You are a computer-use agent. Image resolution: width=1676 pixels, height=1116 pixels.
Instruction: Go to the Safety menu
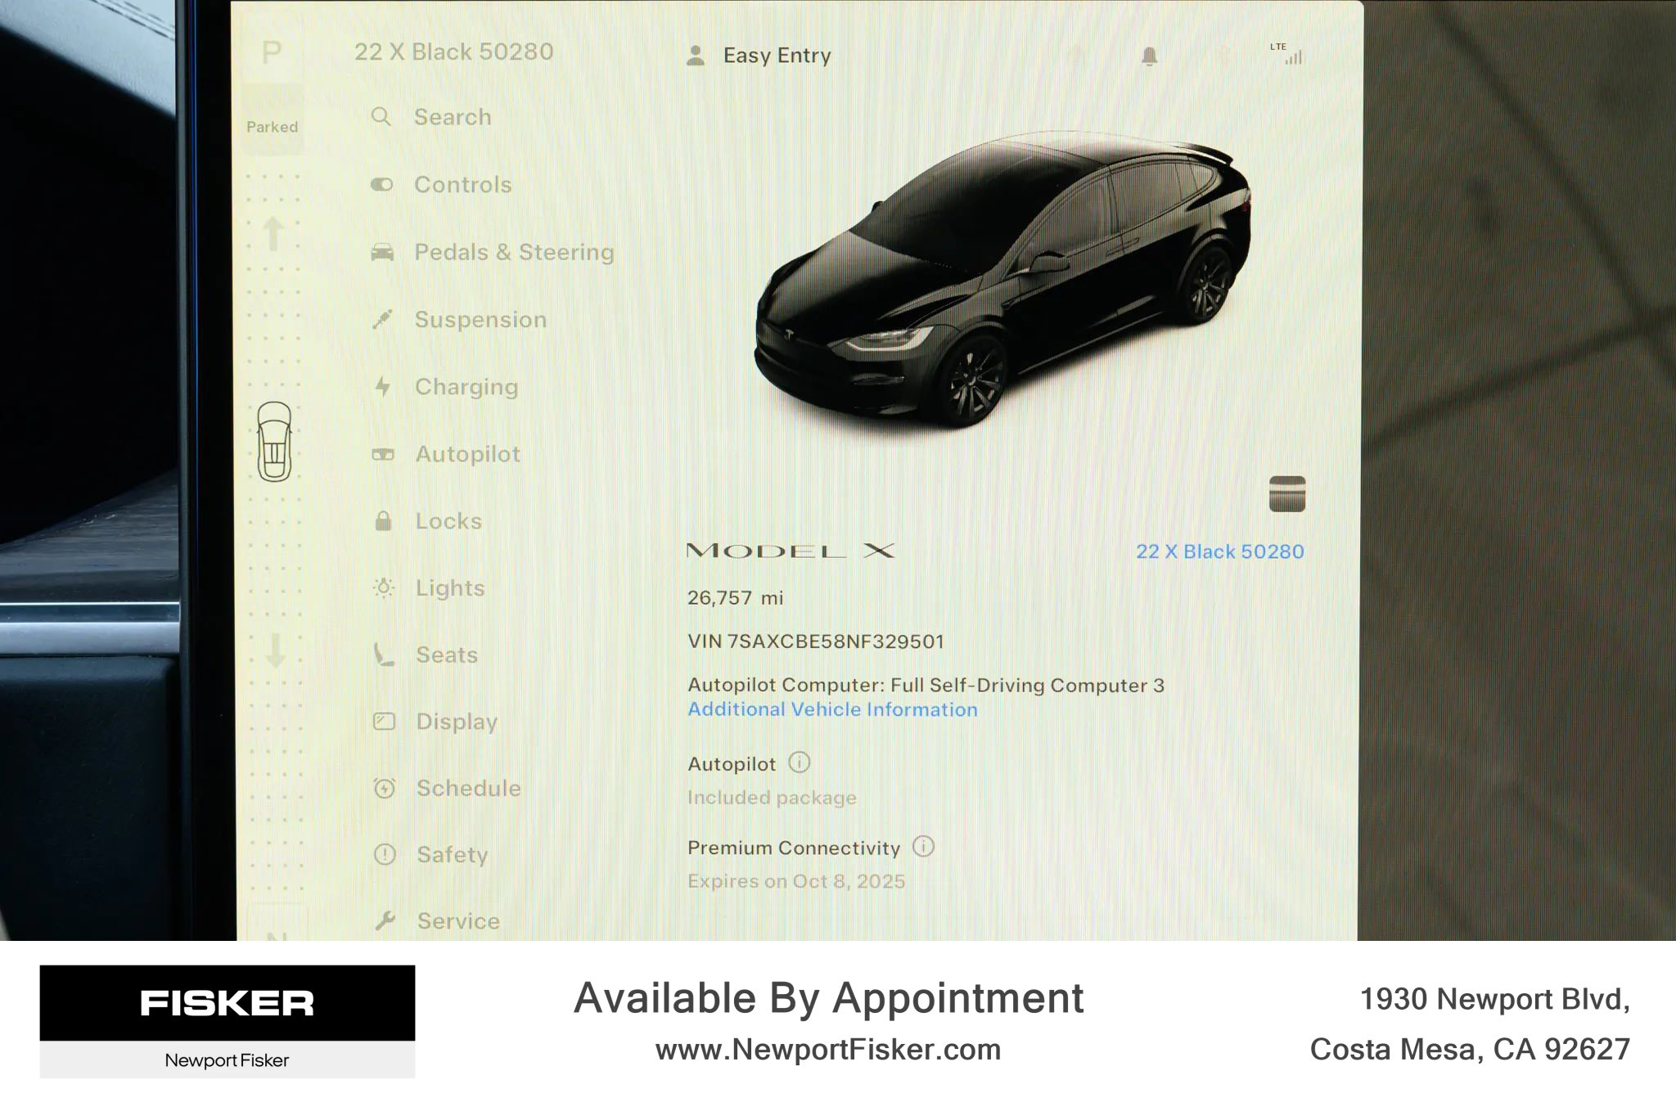tap(452, 855)
